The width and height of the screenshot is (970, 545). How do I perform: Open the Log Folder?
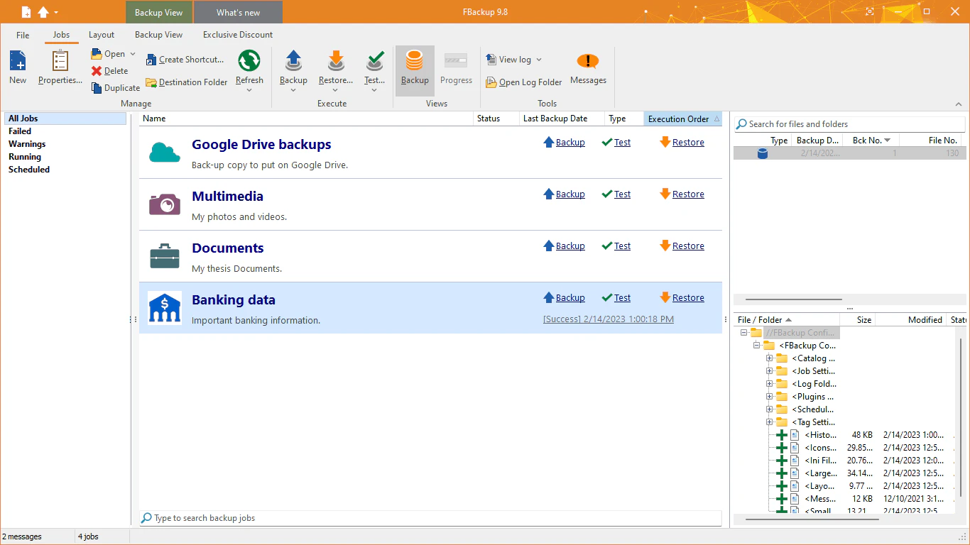tap(523, 82)
